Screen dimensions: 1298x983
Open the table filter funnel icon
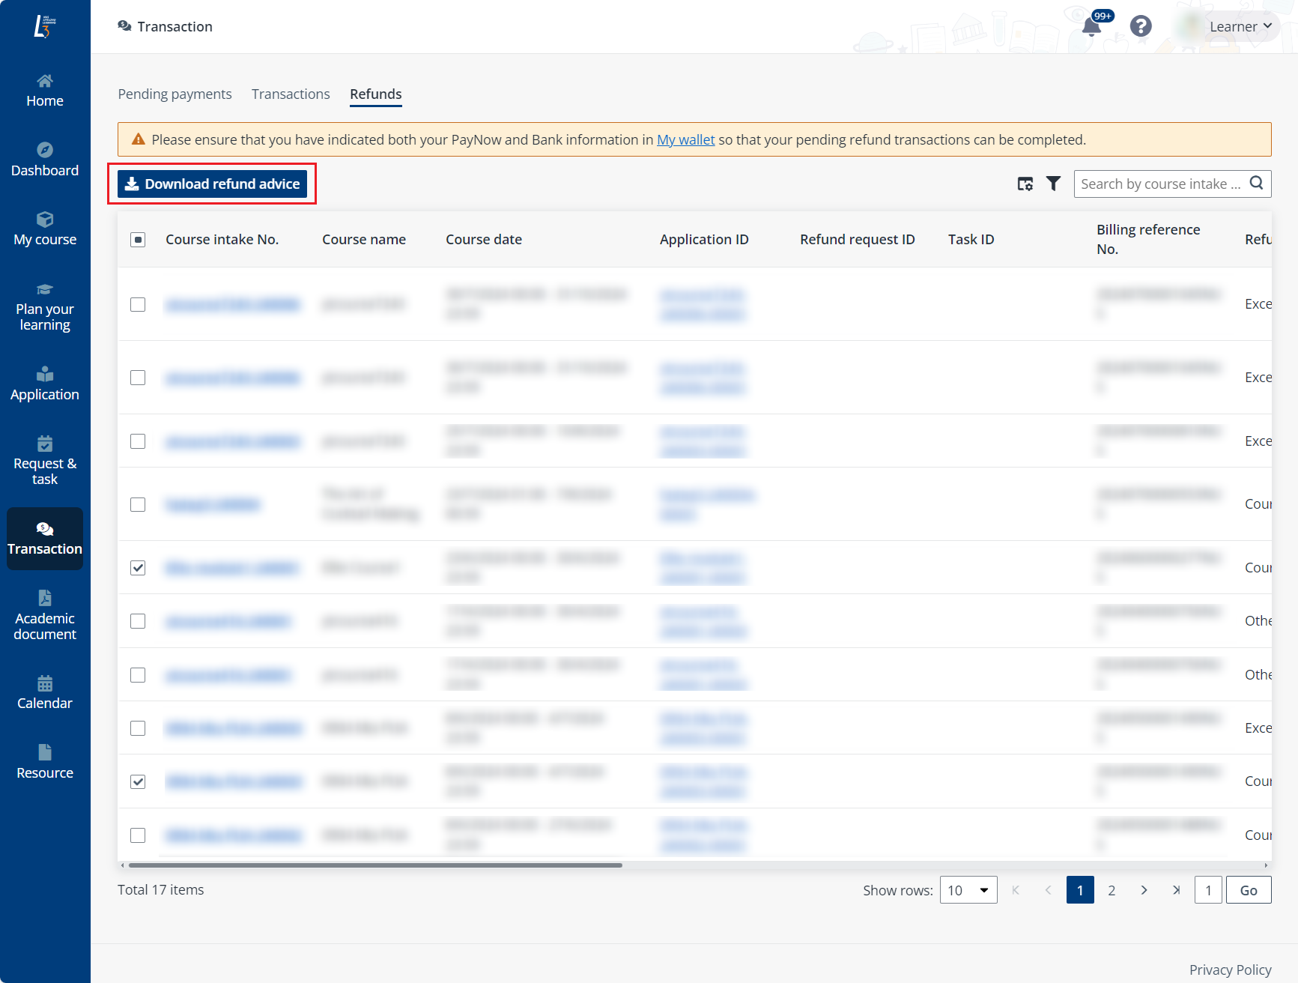[1053, 184]
